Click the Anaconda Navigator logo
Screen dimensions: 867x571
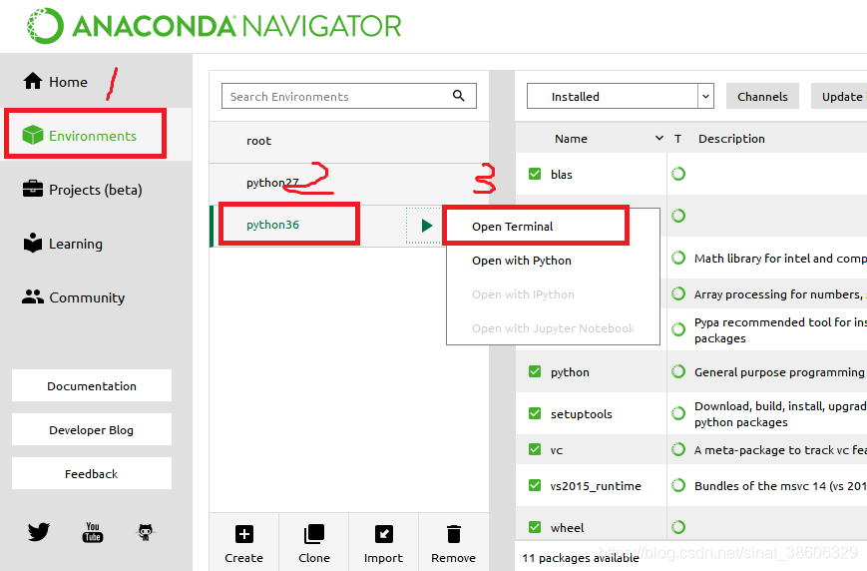pyautogui.click(x=214, y=26)
